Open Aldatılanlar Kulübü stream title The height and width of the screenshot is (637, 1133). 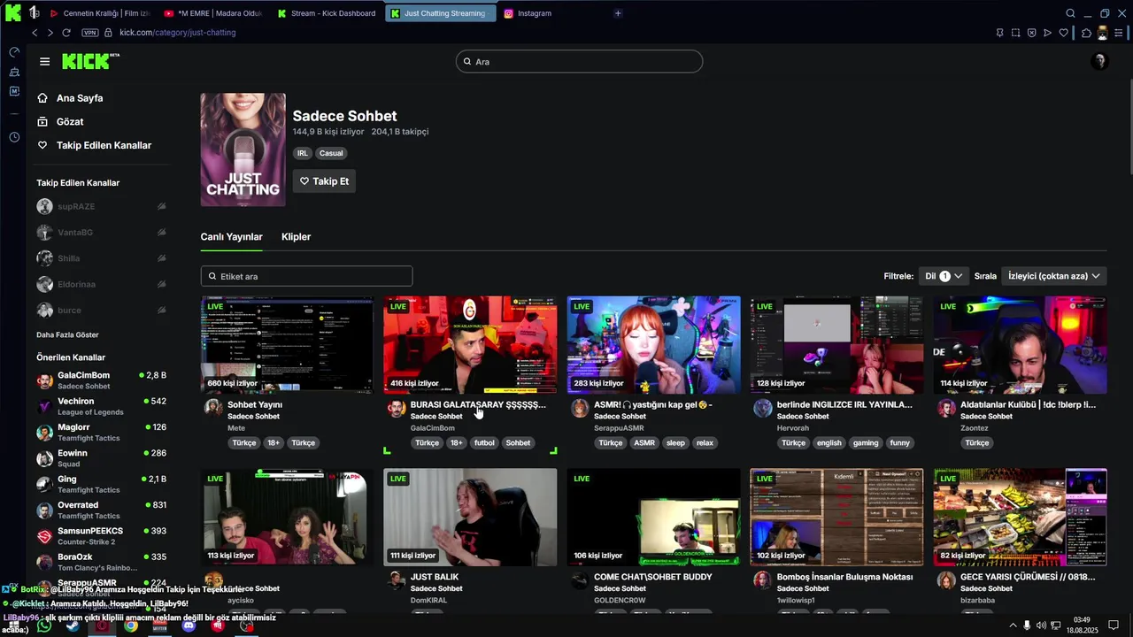coord(1028,404)
